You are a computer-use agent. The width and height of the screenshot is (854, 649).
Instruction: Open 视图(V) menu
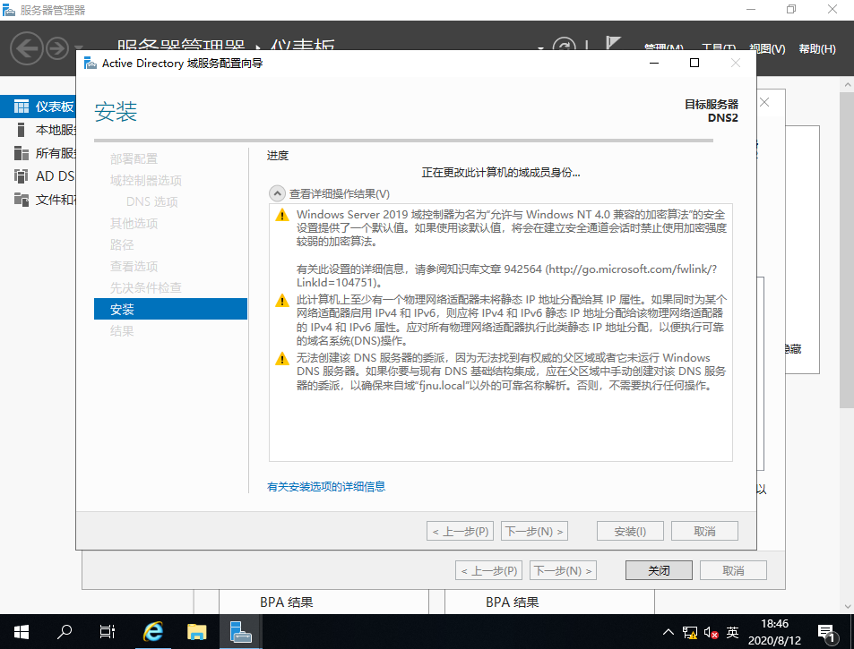tap(767, 48)
